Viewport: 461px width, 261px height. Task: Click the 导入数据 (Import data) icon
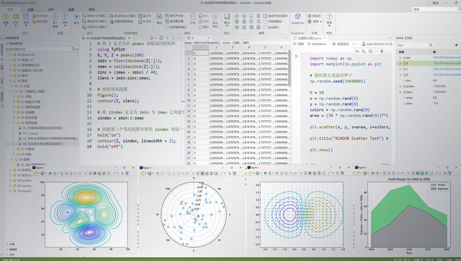pyautogui.click(x=55, y=16)
